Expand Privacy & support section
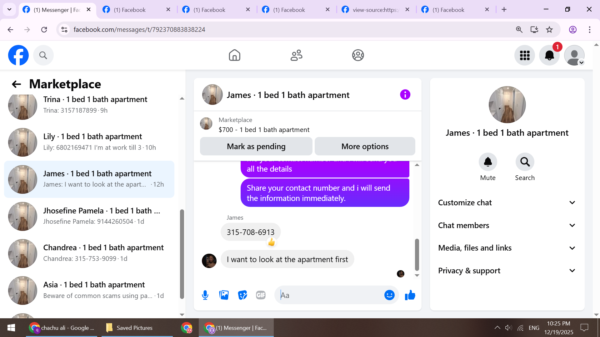Viewport: 600px width, 337px height. (507, 271)
